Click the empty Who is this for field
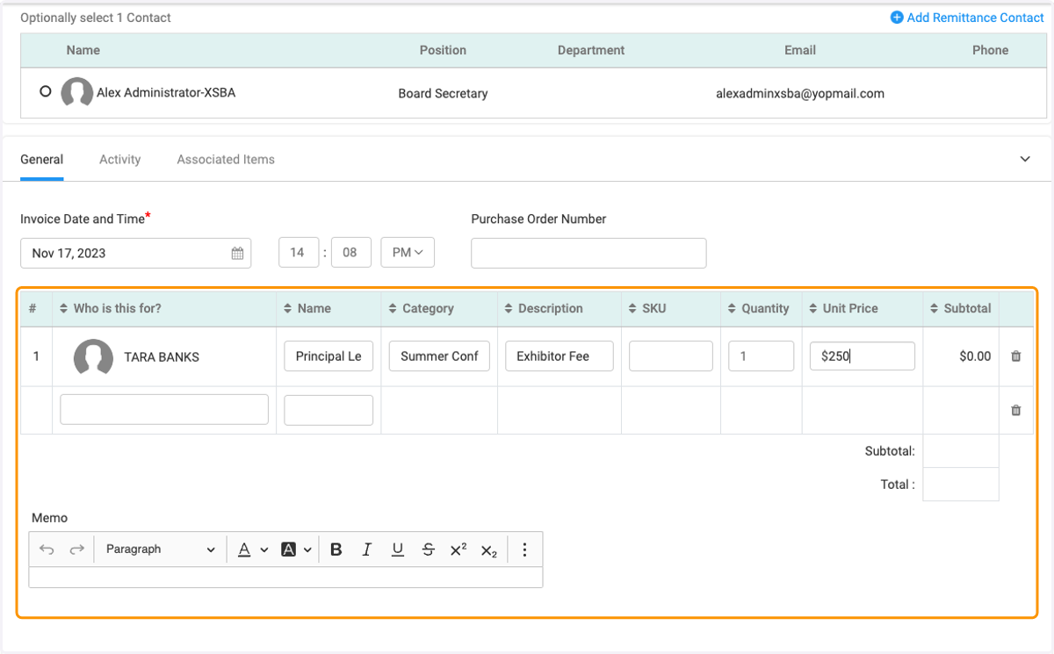The height and width of the screenshot is (654, 1054). tap(164, 410)
